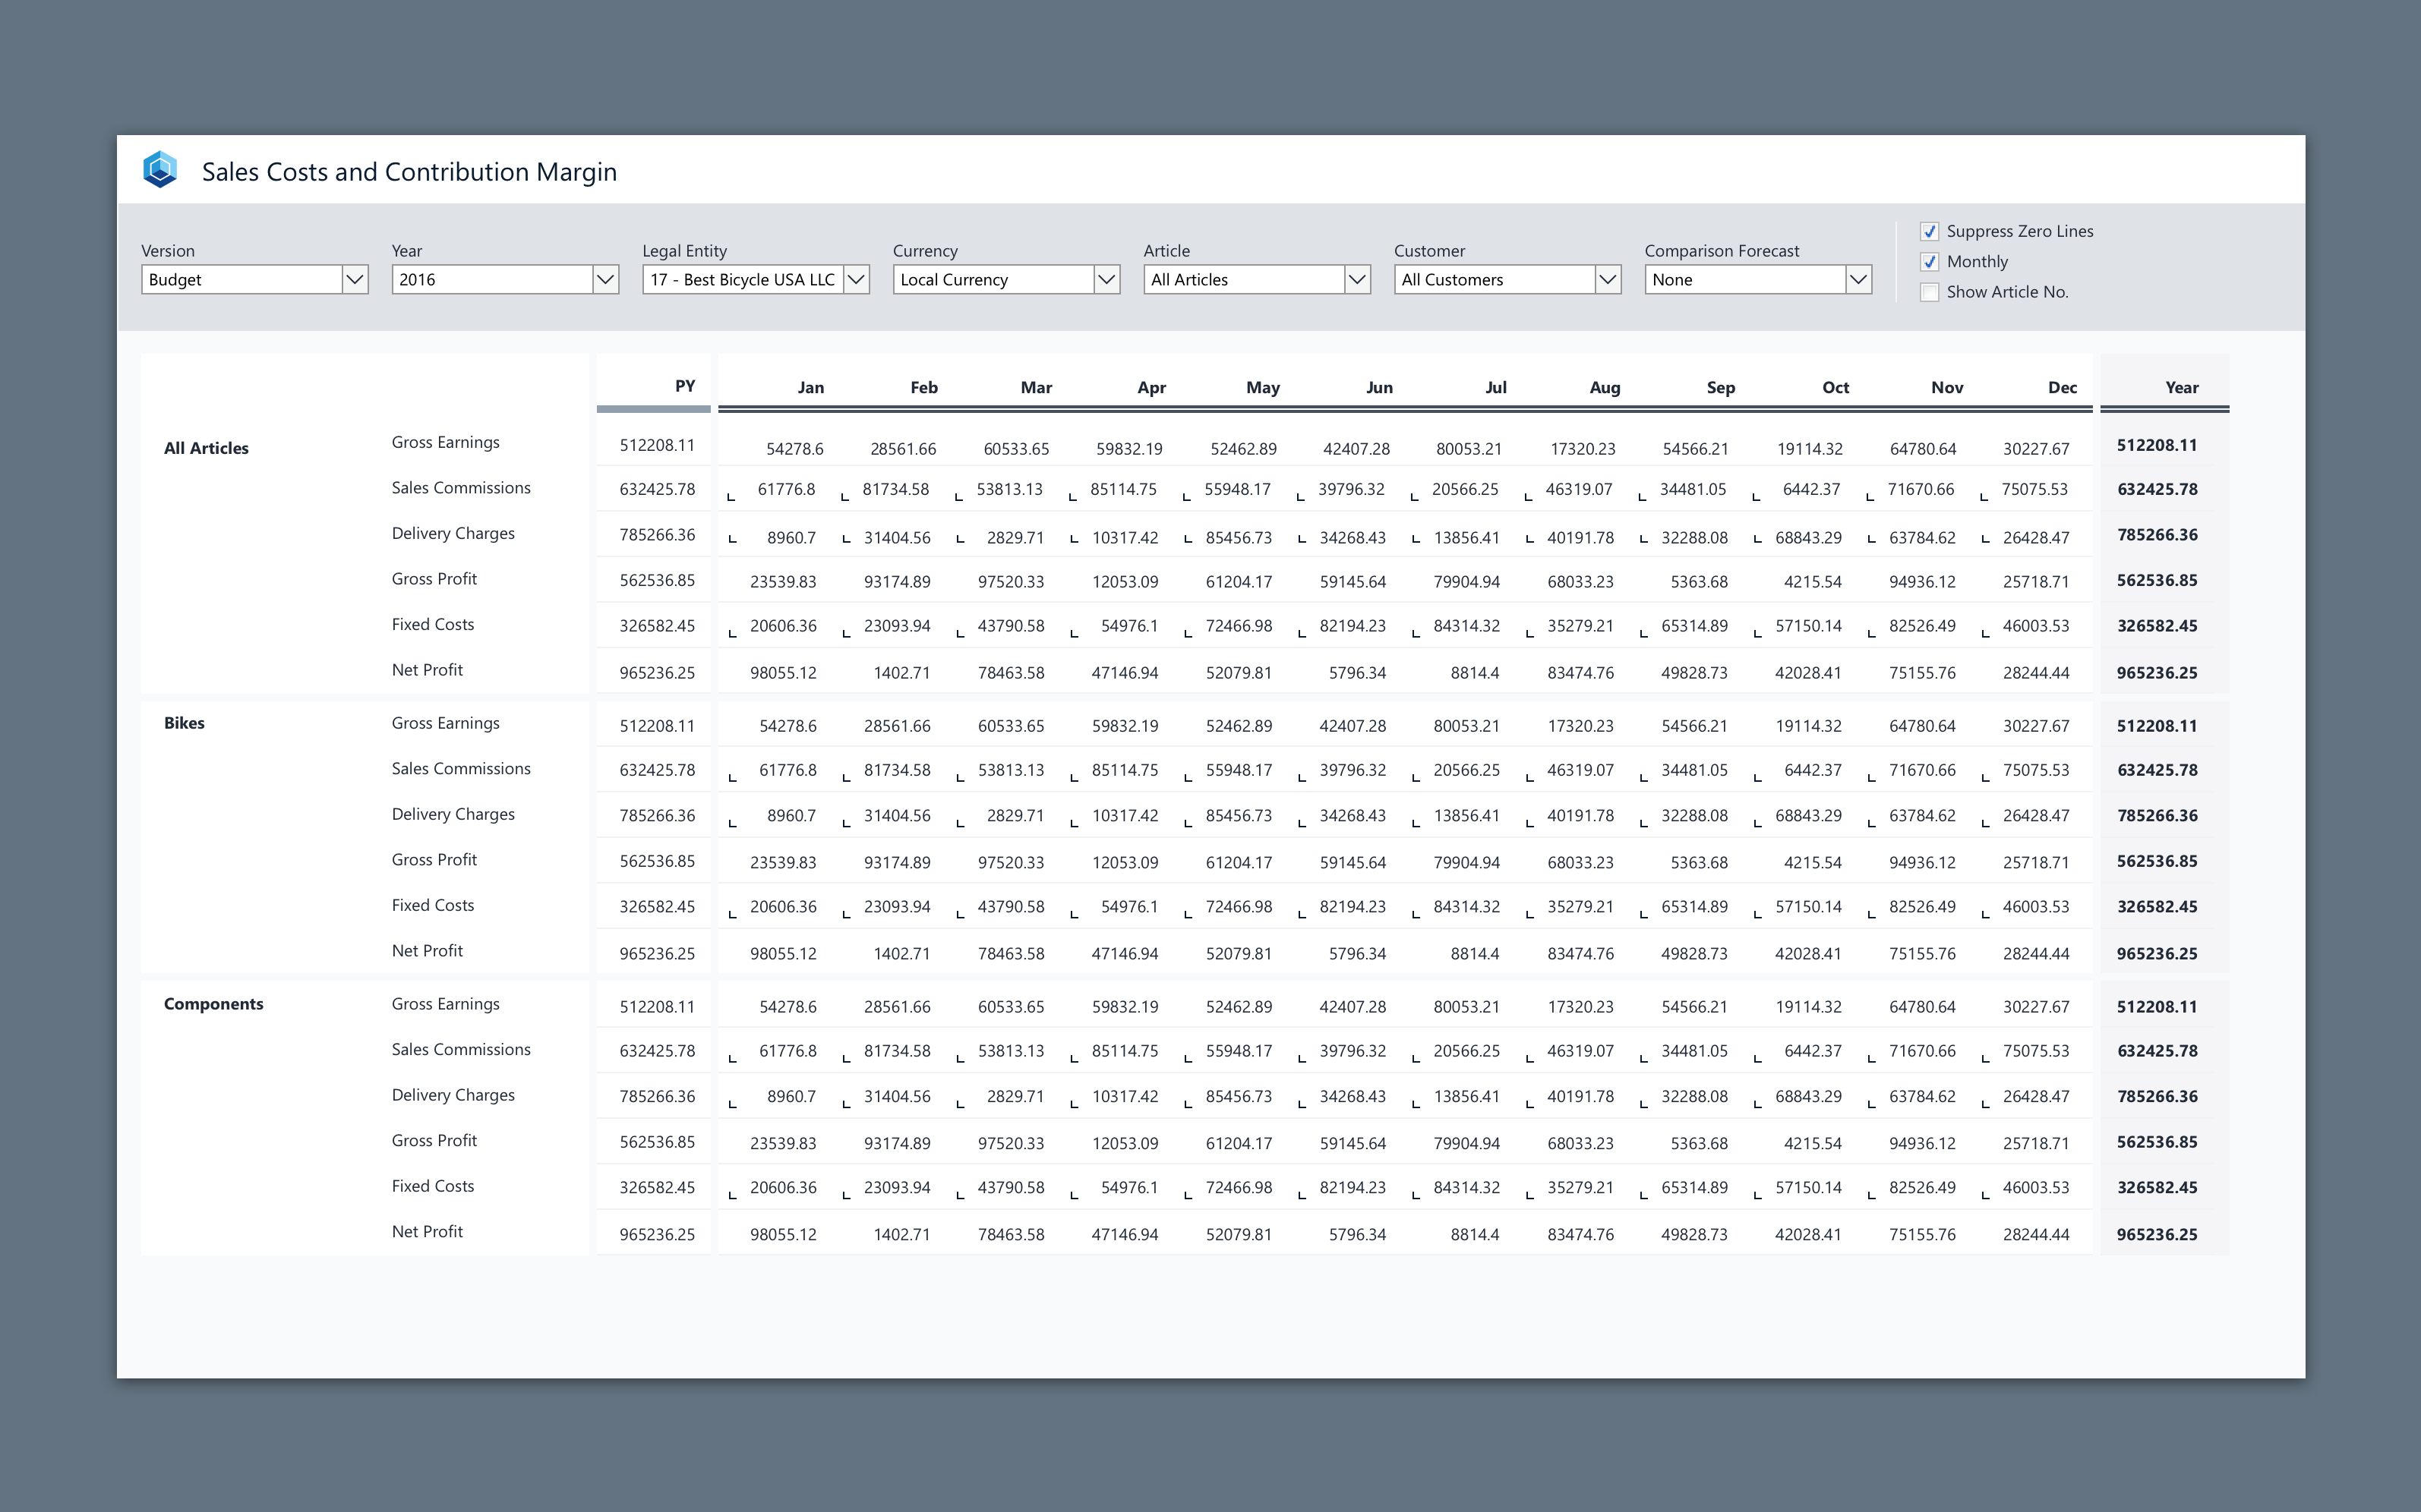Click Bikes Sales Commissions January cell

(788, 771)
